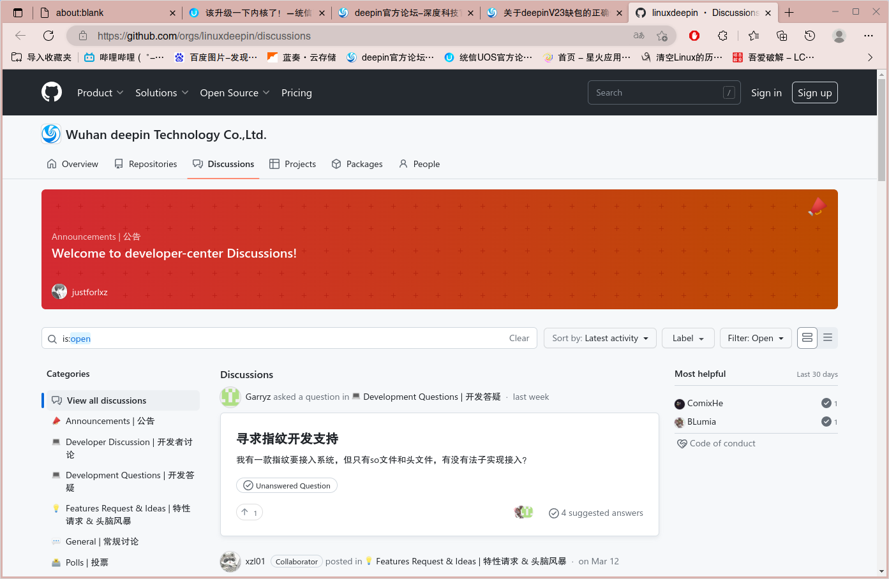
Task: Click the Sign up button
Action: click(x=814, y=92)
